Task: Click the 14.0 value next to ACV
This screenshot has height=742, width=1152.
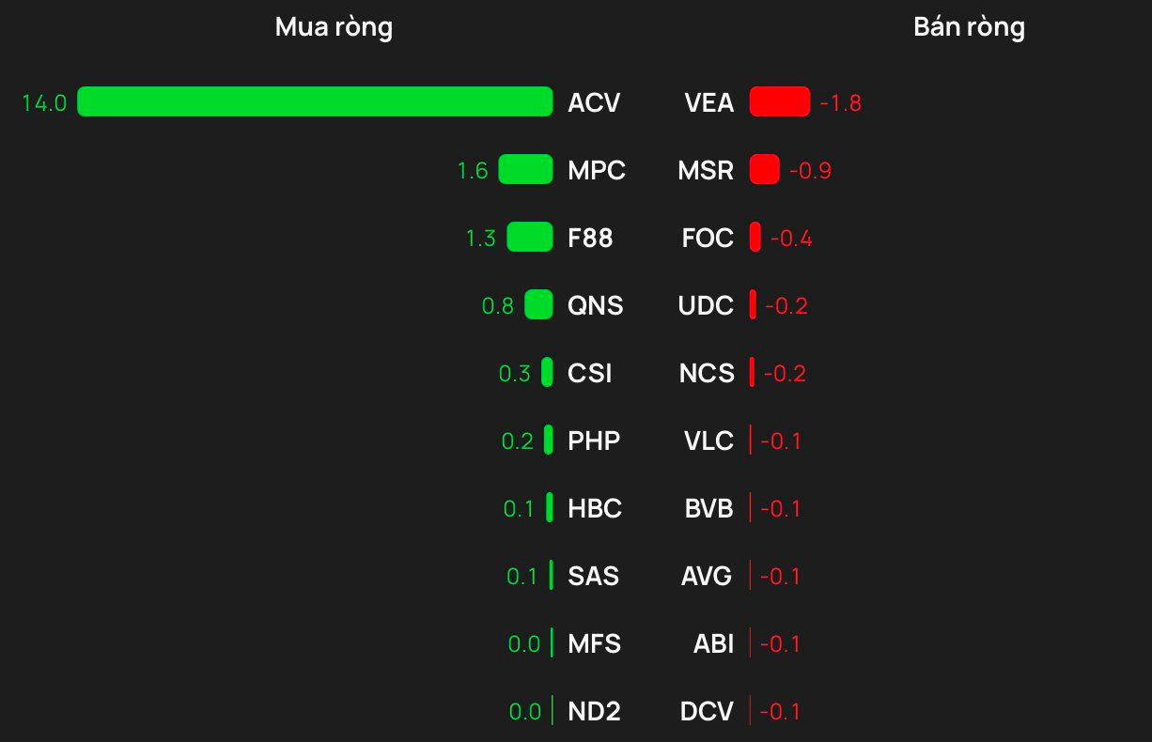Action: pos(44,102)
